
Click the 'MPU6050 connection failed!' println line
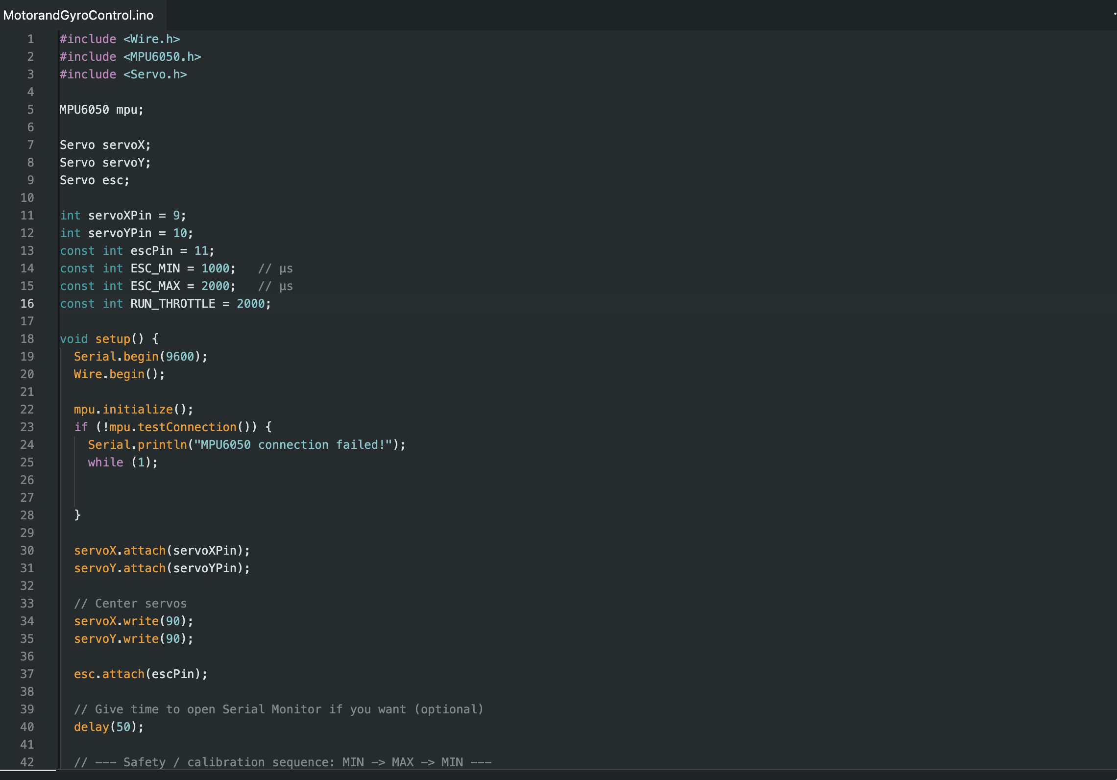247,445
